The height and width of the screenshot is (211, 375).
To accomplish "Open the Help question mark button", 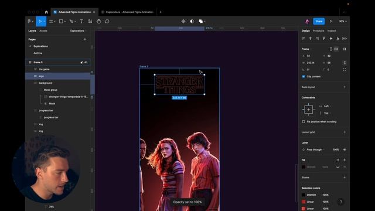I will coord(341,202).
